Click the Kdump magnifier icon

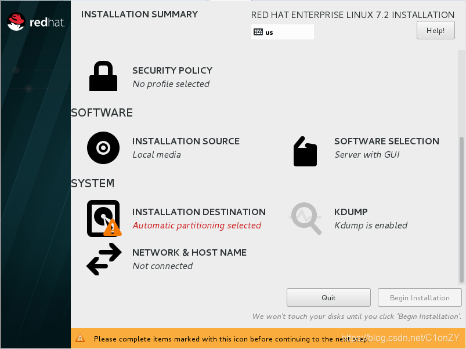pos(305,219)
